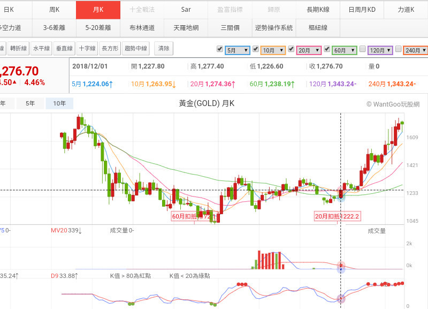The image size is (428, 309).
Task: Select the 垂直線 drawing tool
Action: tap(64, 49)
